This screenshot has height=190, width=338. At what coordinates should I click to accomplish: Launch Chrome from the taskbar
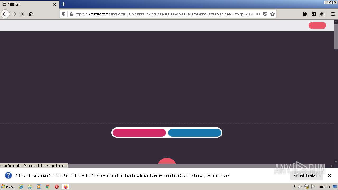tap(48, 187)
